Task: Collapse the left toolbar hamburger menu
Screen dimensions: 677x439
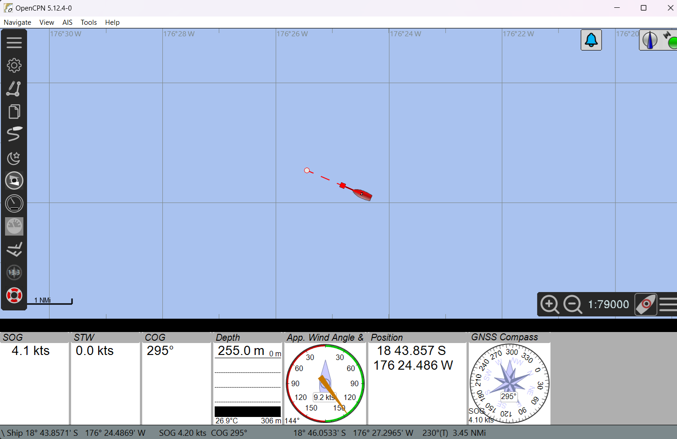Action: [x=14, y=43]
